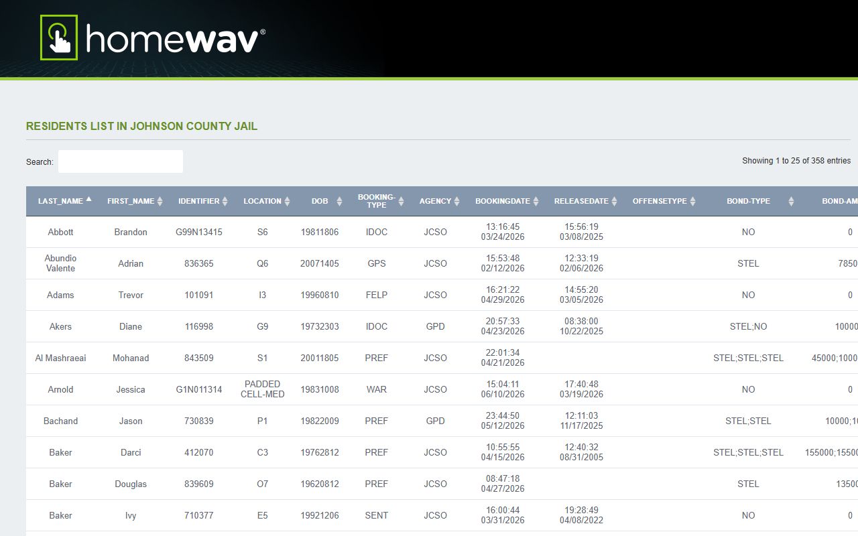Select last name cell 'Akers'
Viewport: 858px width, 536px height.
point(60,326)
